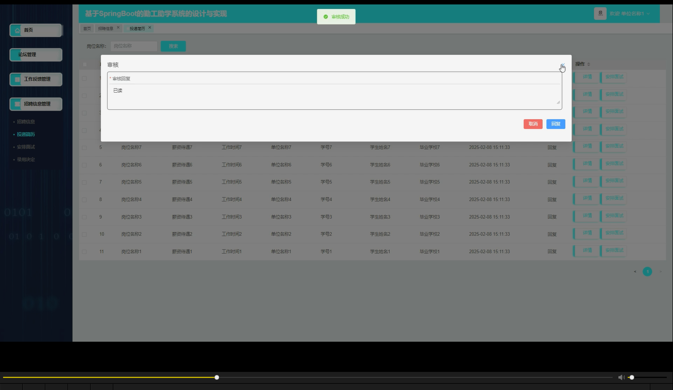Image resolution: width=673 pixels, height=390 pixels.
Task: Close the 投递简历 tab
Action: (150, 27)
